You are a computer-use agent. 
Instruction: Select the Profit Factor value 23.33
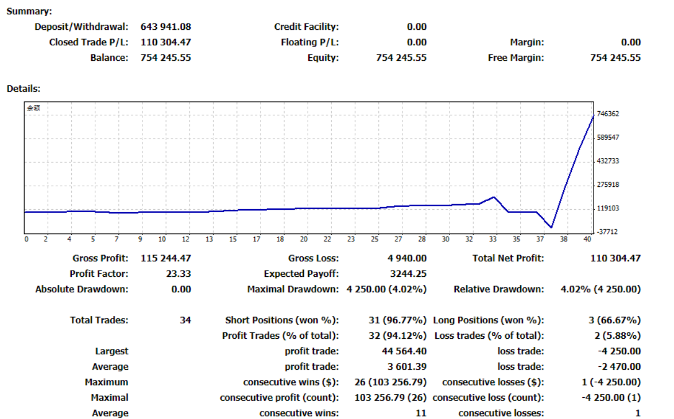[x=177, y=274]
